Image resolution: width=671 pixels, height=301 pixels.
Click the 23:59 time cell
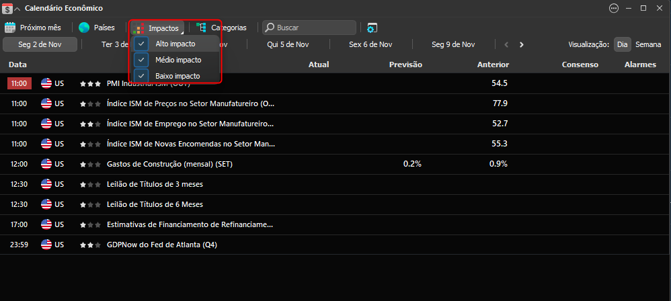19,245
